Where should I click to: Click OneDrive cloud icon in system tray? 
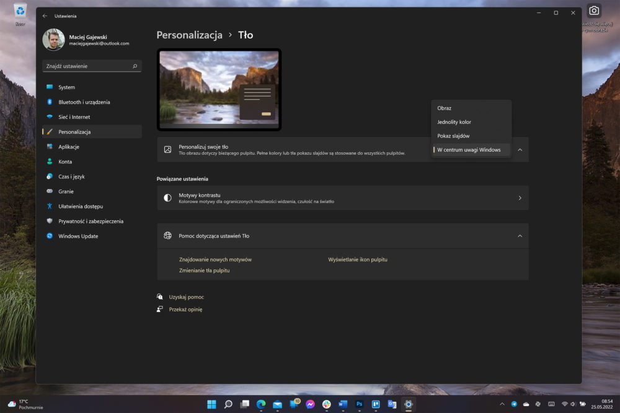pyautogui.click(x=526, y=404)
